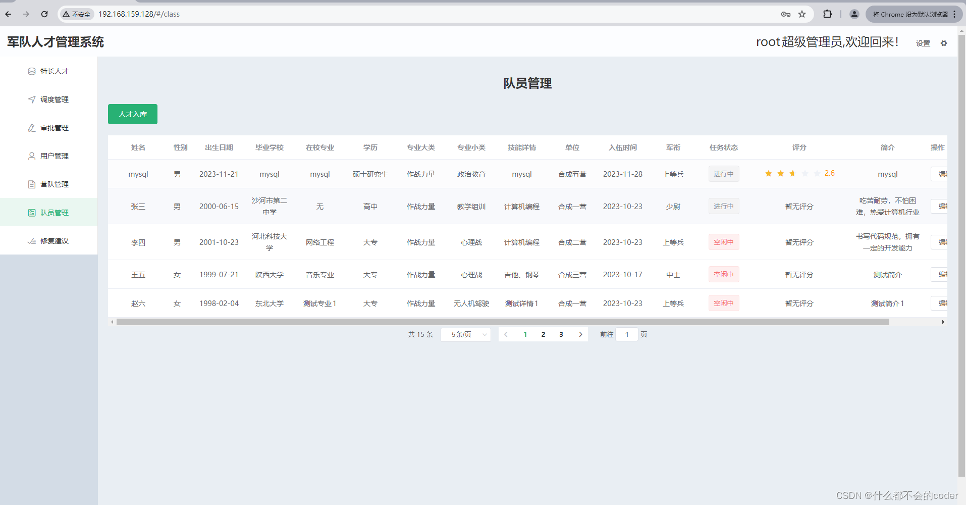
Task: Open the Chrome profile avatar
Action: click(854, 14)
